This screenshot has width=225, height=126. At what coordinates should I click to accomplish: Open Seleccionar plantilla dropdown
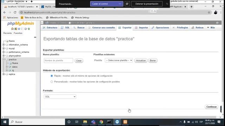[119, 61]
